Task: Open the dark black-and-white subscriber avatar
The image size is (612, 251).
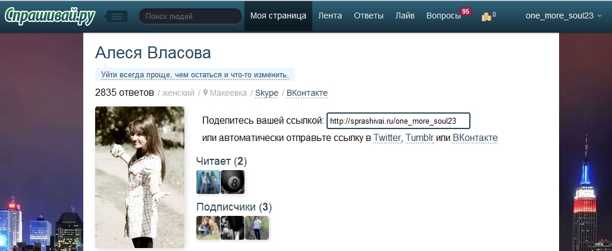Action: tap(233, 228)
